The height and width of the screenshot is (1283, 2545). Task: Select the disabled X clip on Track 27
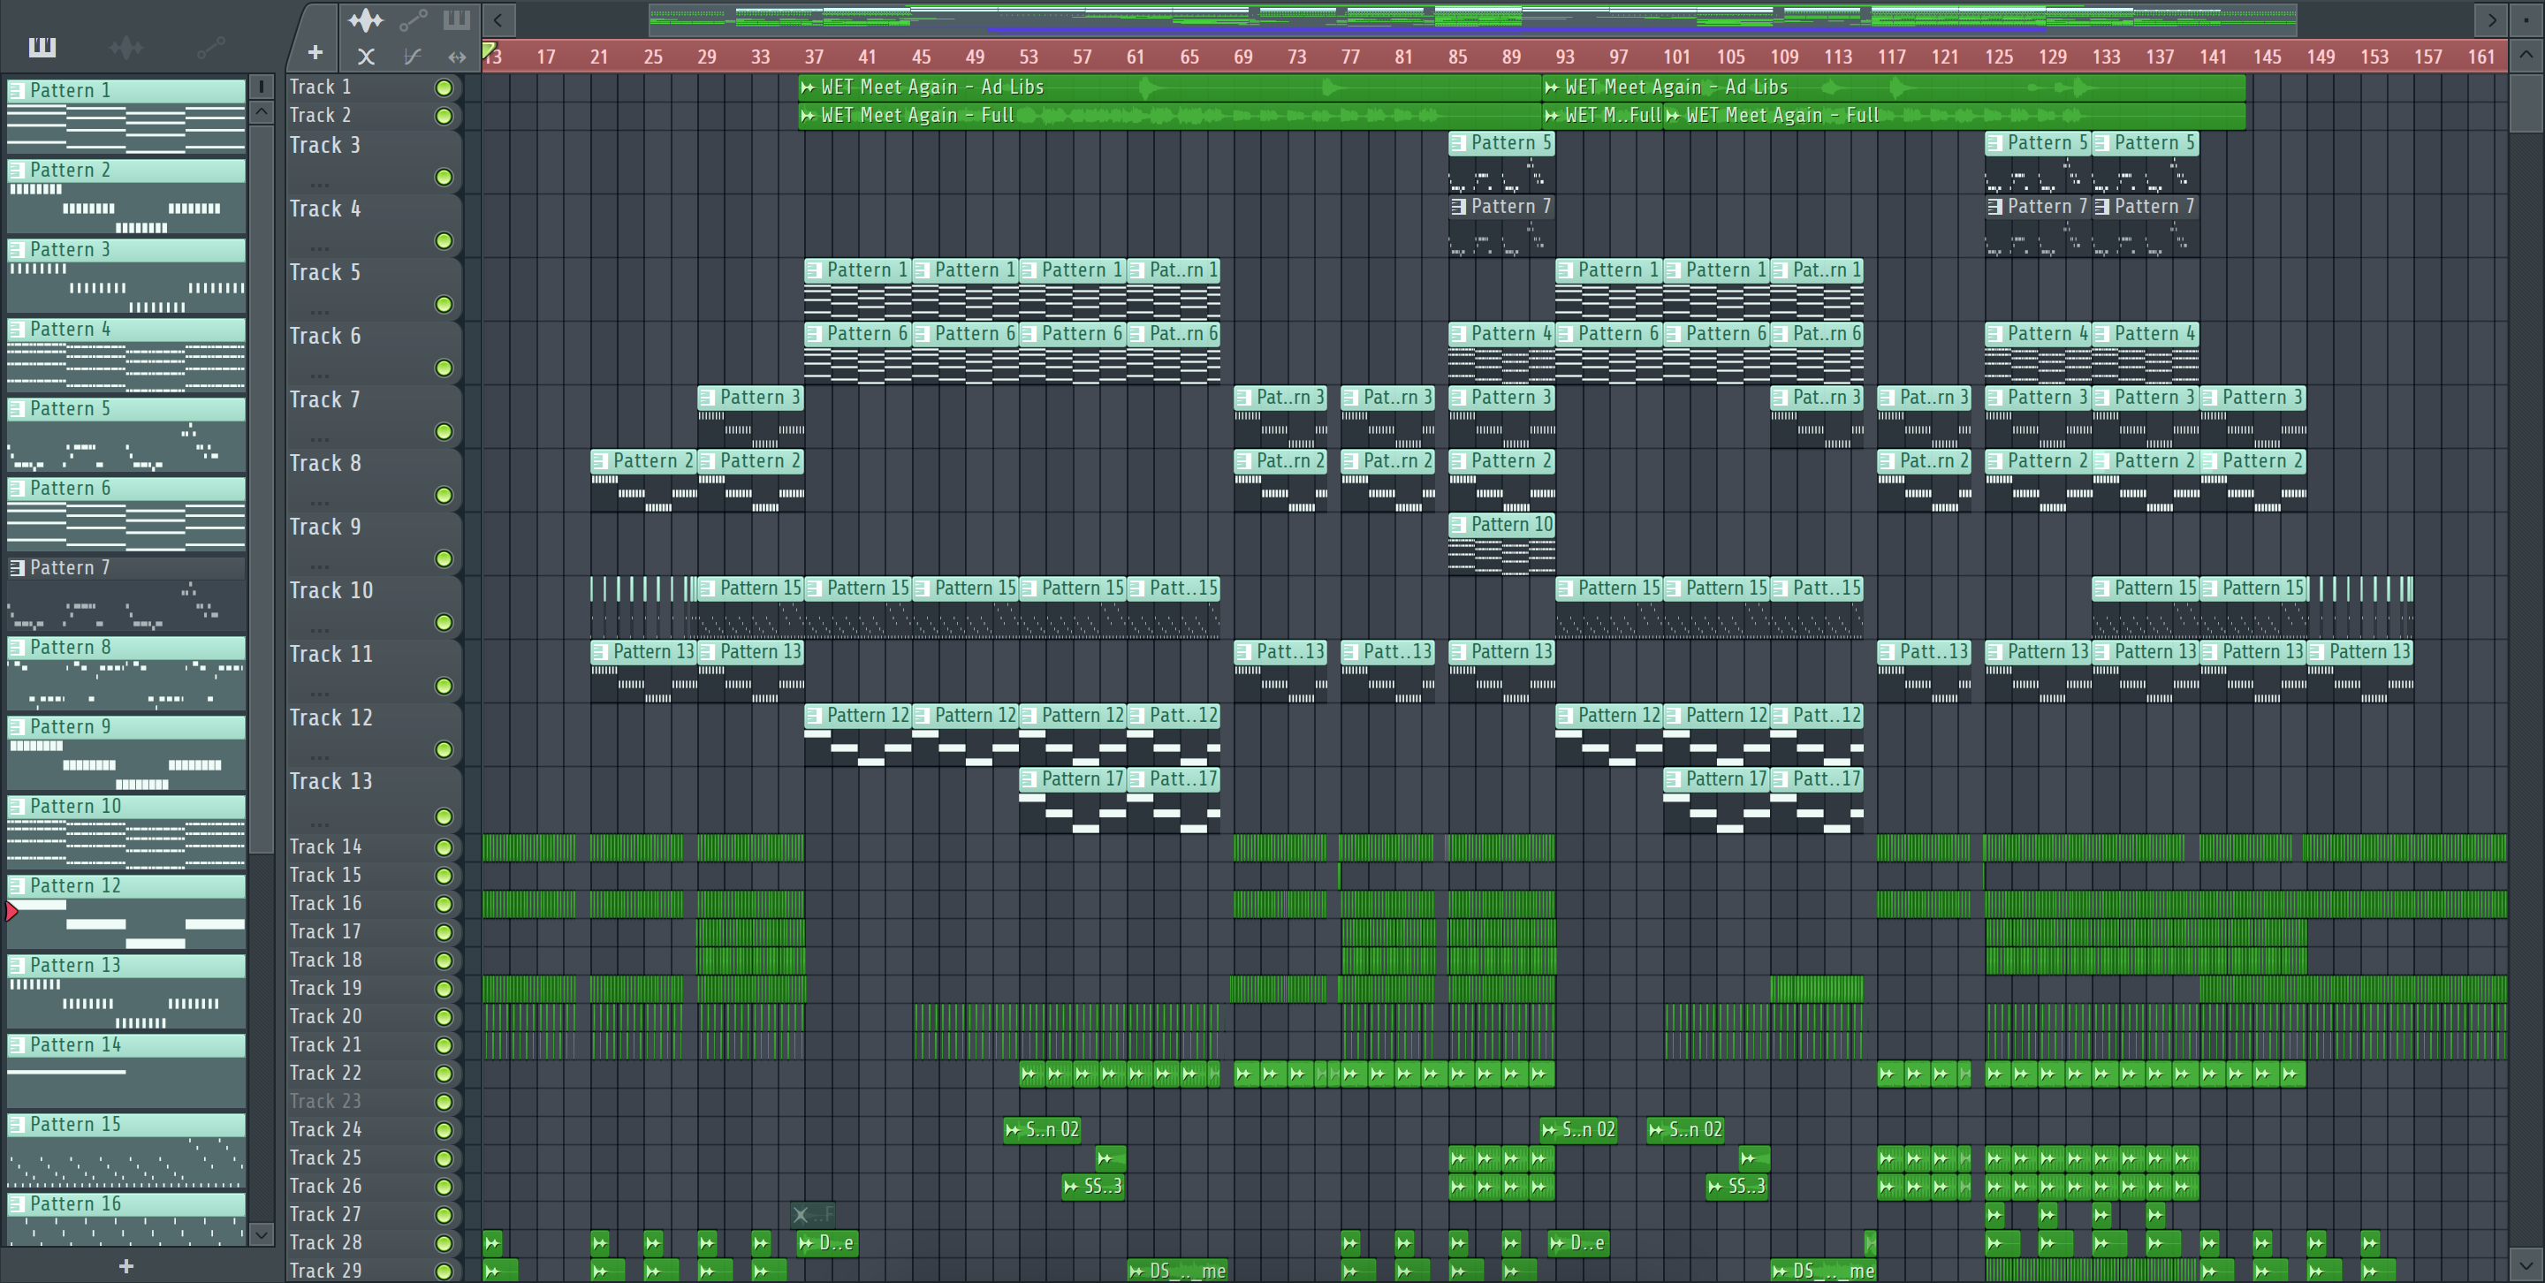tap(812, 1214)
